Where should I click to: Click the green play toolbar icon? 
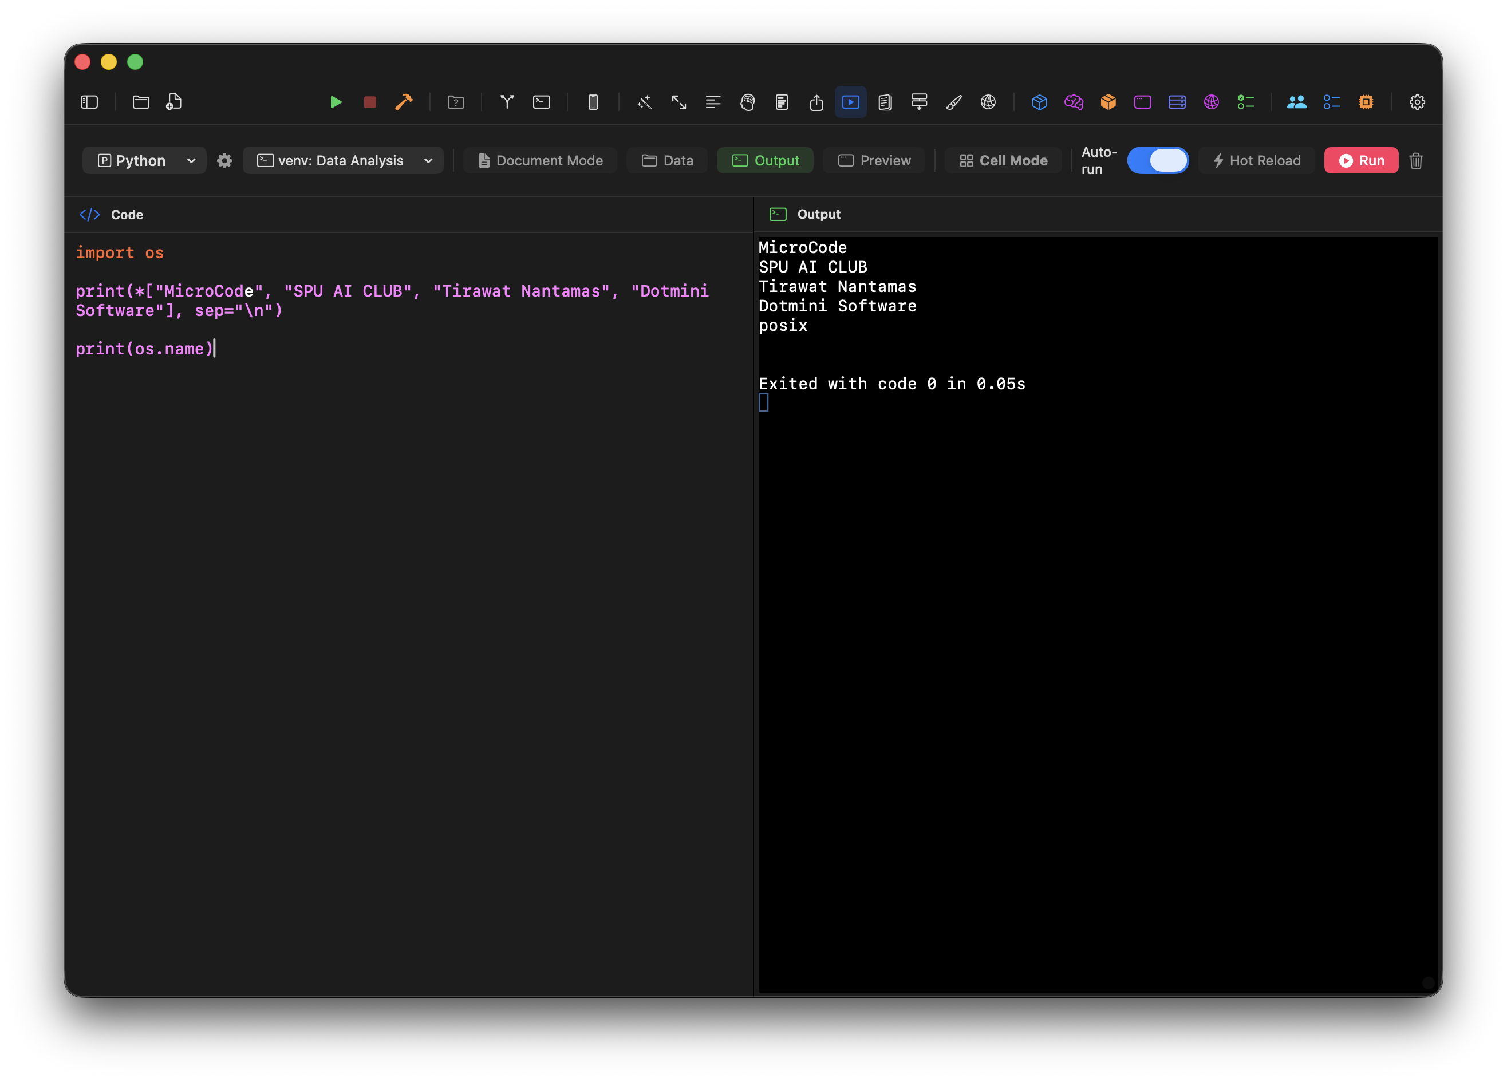(x=336, y=102)
